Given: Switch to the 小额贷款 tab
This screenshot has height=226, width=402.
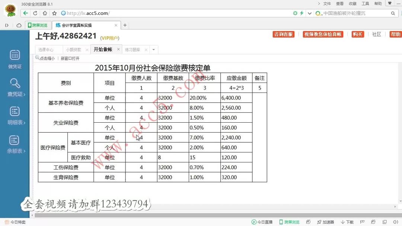Looking at the screenshot, I should point(73,49).
